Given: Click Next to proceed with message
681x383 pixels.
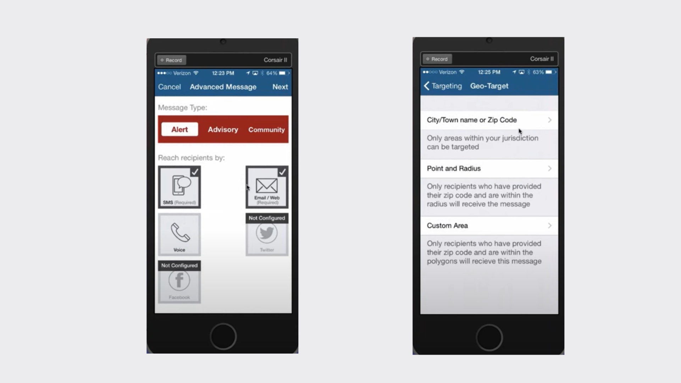Looking at the screenshot, I should tap(280, 86).
